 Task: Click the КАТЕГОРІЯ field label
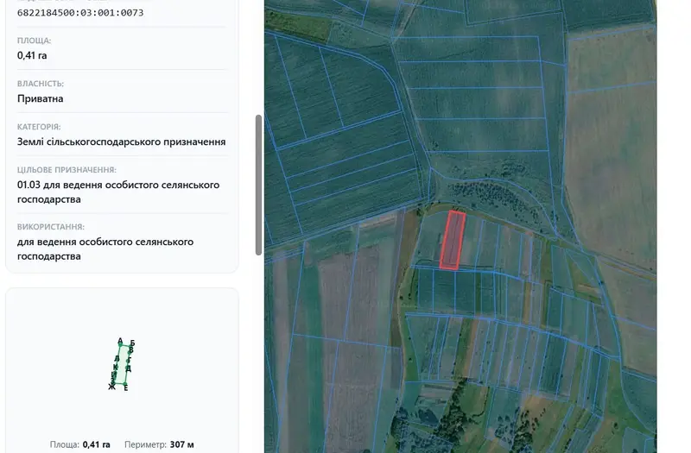(39, 127)
